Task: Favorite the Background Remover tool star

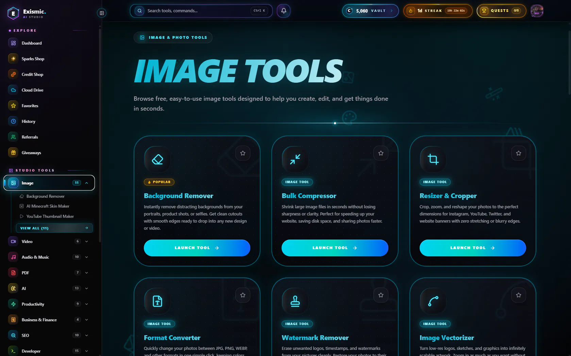Action: point(243,153)
